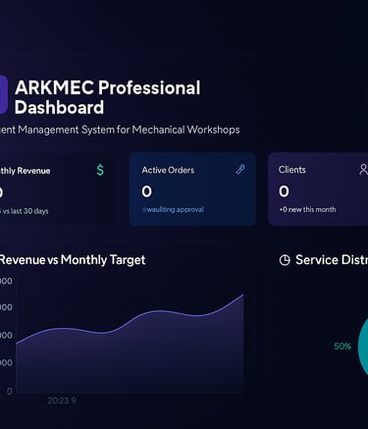The width and height of the screenshot is (368, 429).
Task: Click the awaiting approval text
Action: click(173, 209)
